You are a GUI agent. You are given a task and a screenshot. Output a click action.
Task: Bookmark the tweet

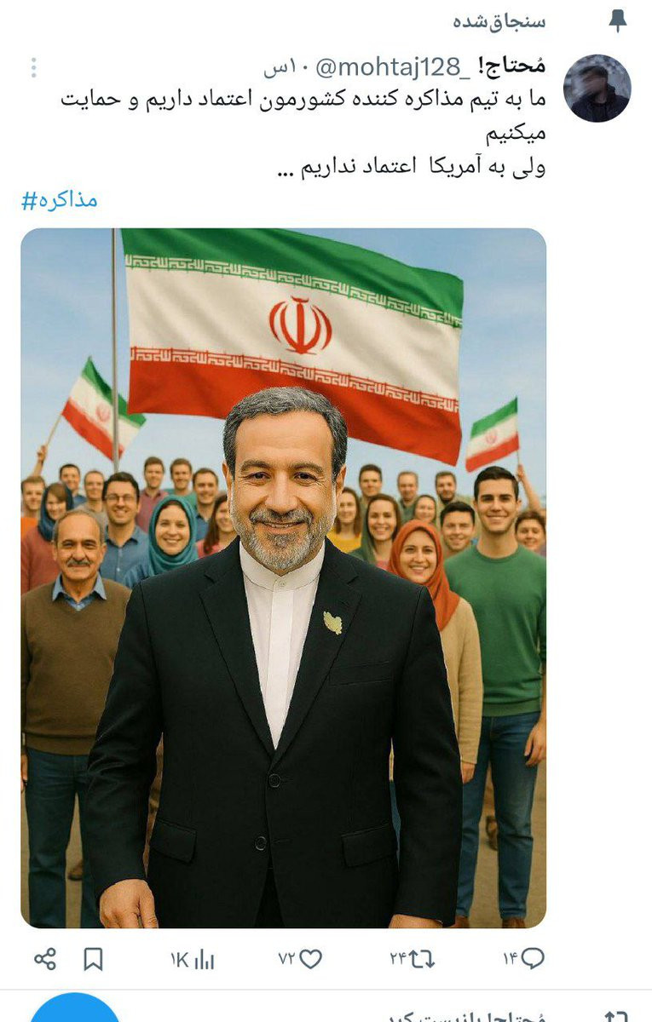click(93, 960)
